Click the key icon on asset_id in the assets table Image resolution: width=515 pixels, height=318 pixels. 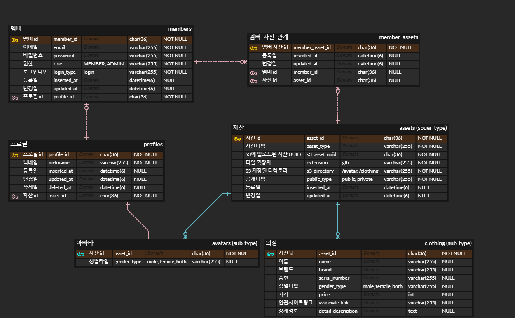point(237,138)
